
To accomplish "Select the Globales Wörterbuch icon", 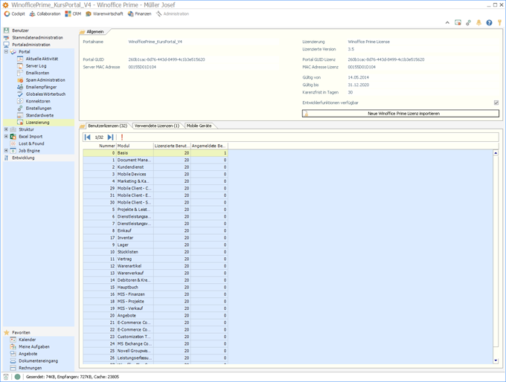I will click(x=20, y=94).
